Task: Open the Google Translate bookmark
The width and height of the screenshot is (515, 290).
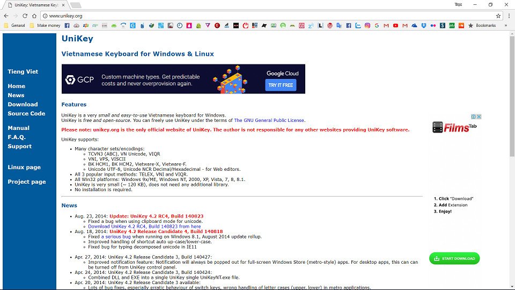Action: pos(339,26)
